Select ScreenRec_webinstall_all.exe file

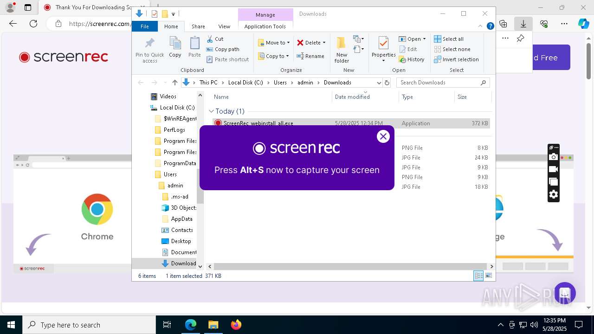(351, 123)
